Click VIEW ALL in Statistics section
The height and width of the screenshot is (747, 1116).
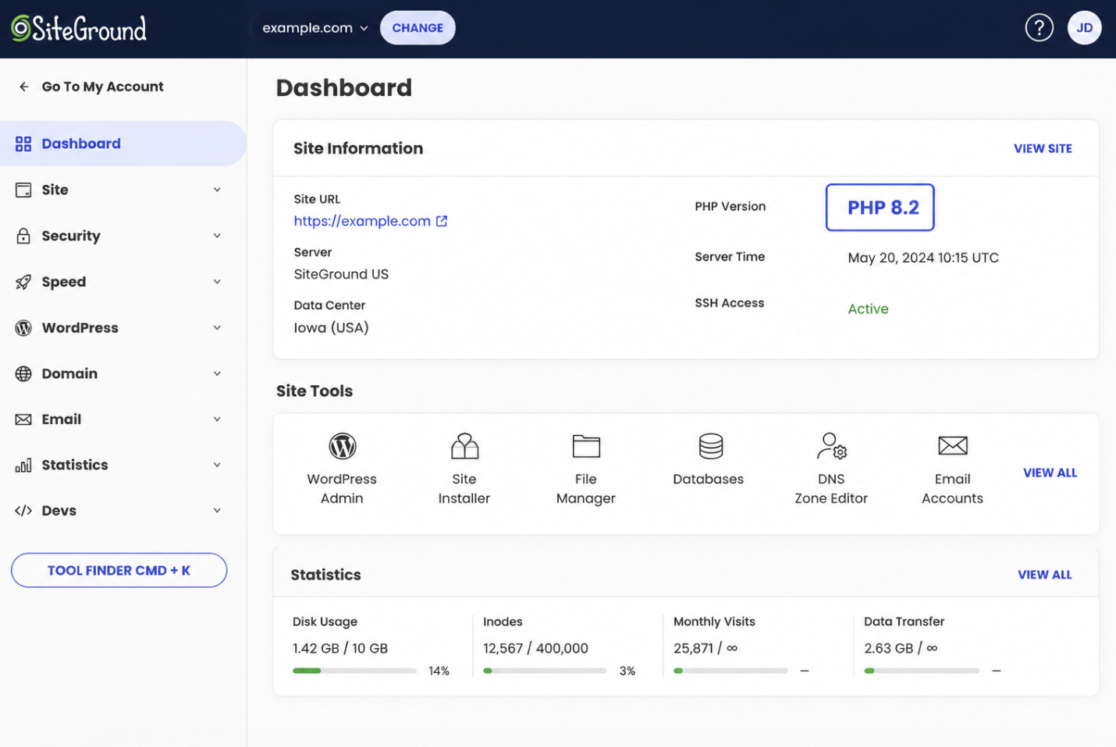click(1044, 575)
